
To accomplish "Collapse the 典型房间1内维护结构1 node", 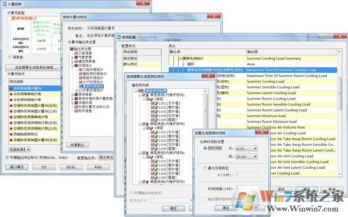I will click(x=140, y=95).
